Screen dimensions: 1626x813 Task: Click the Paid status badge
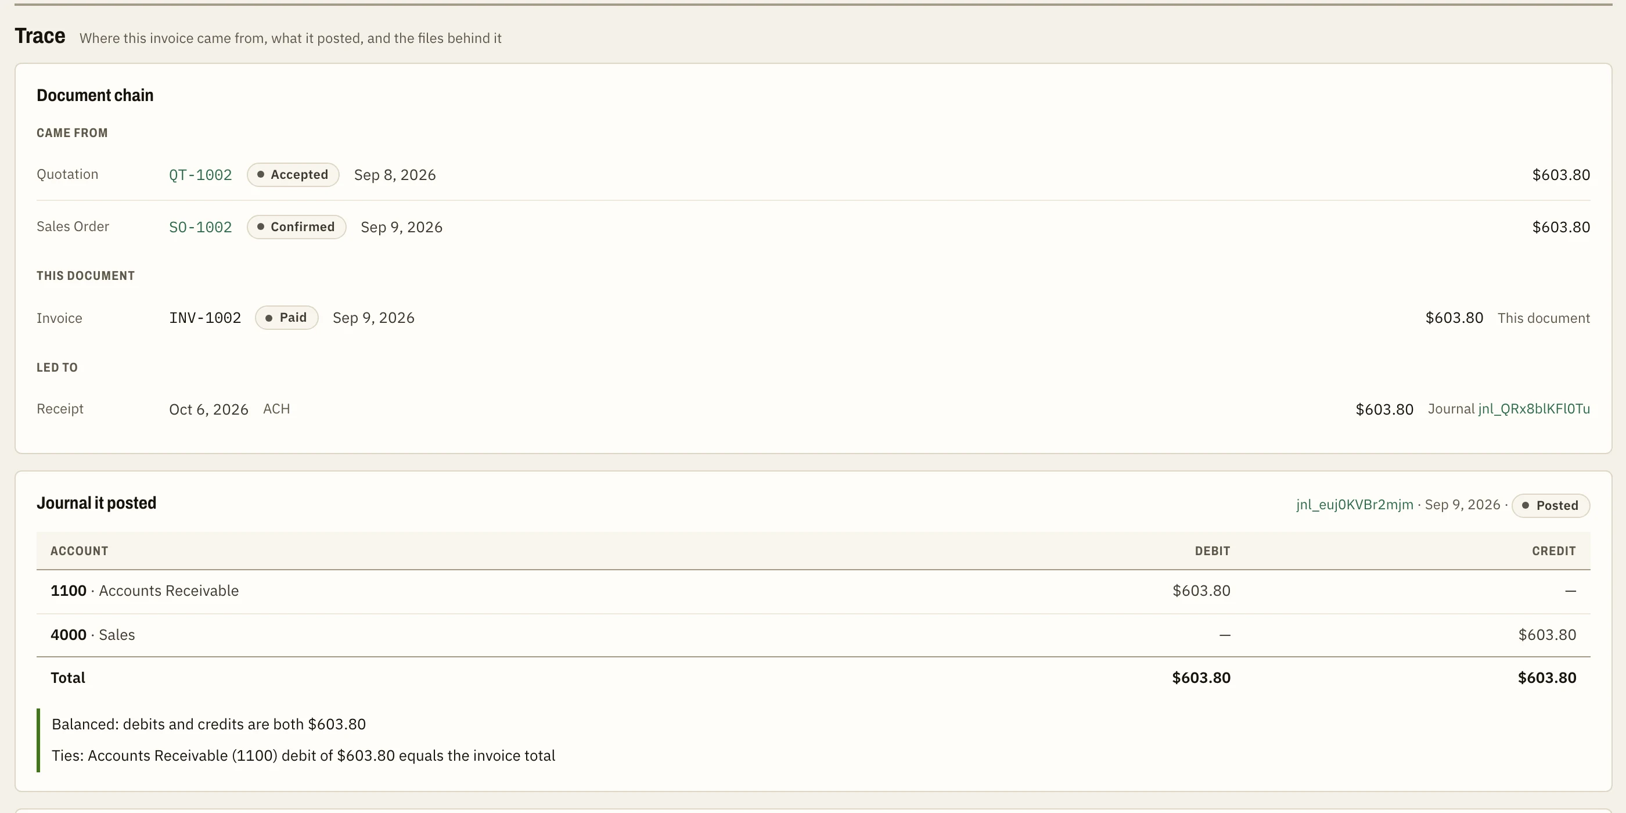pyautogui.click(x=286, y=318)
